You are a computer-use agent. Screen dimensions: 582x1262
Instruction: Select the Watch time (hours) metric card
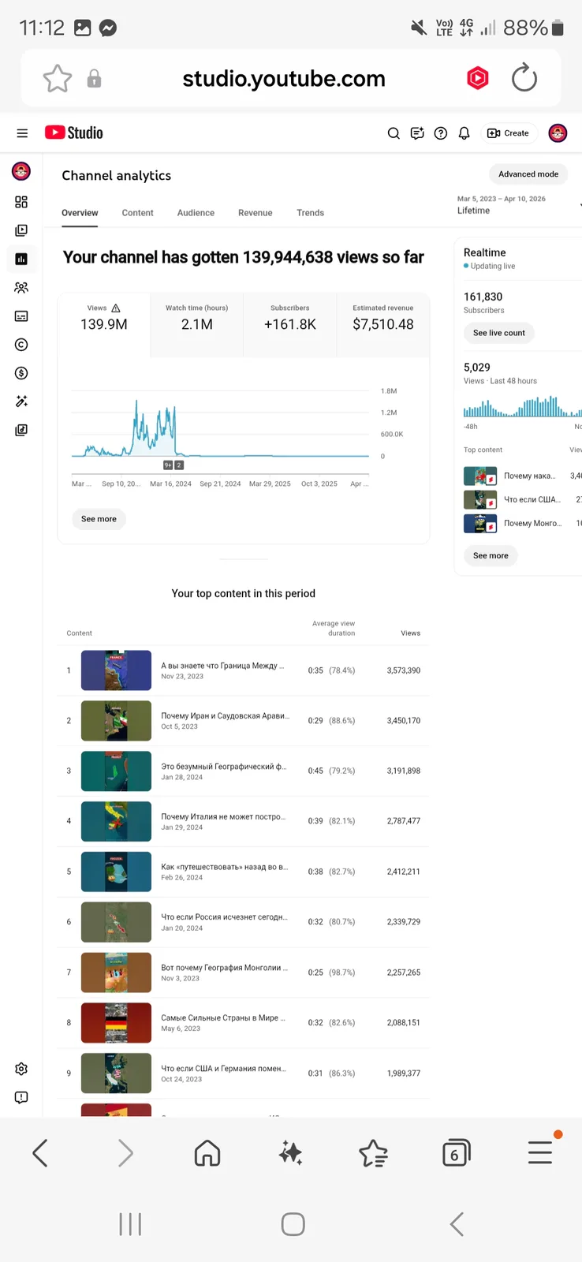pyautogui.click(x=196, y=325)
